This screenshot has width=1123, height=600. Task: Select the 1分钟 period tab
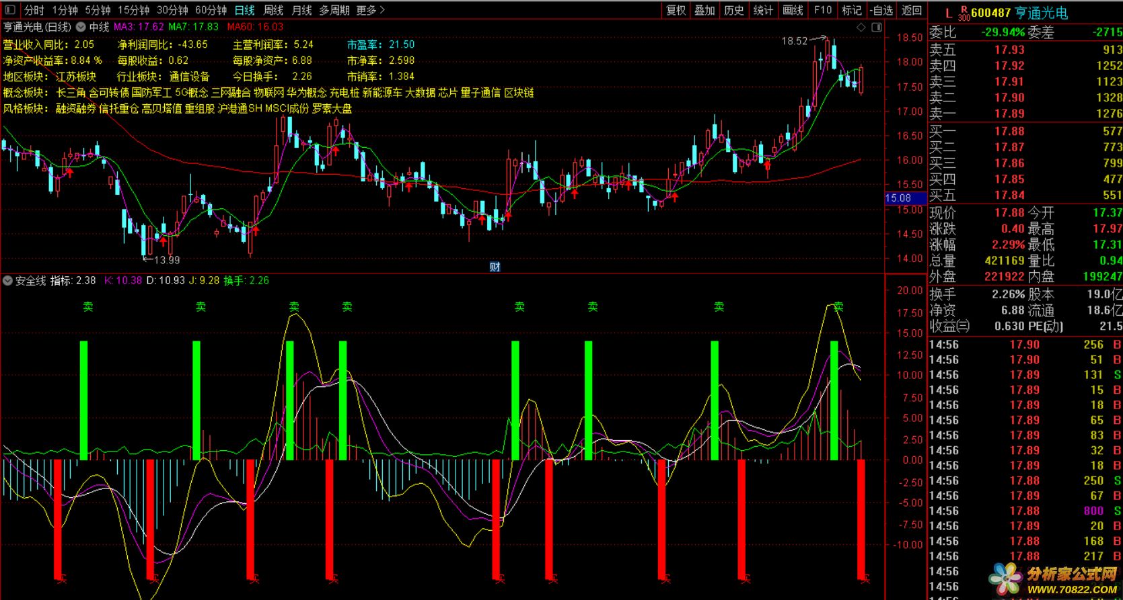point(65,10)
